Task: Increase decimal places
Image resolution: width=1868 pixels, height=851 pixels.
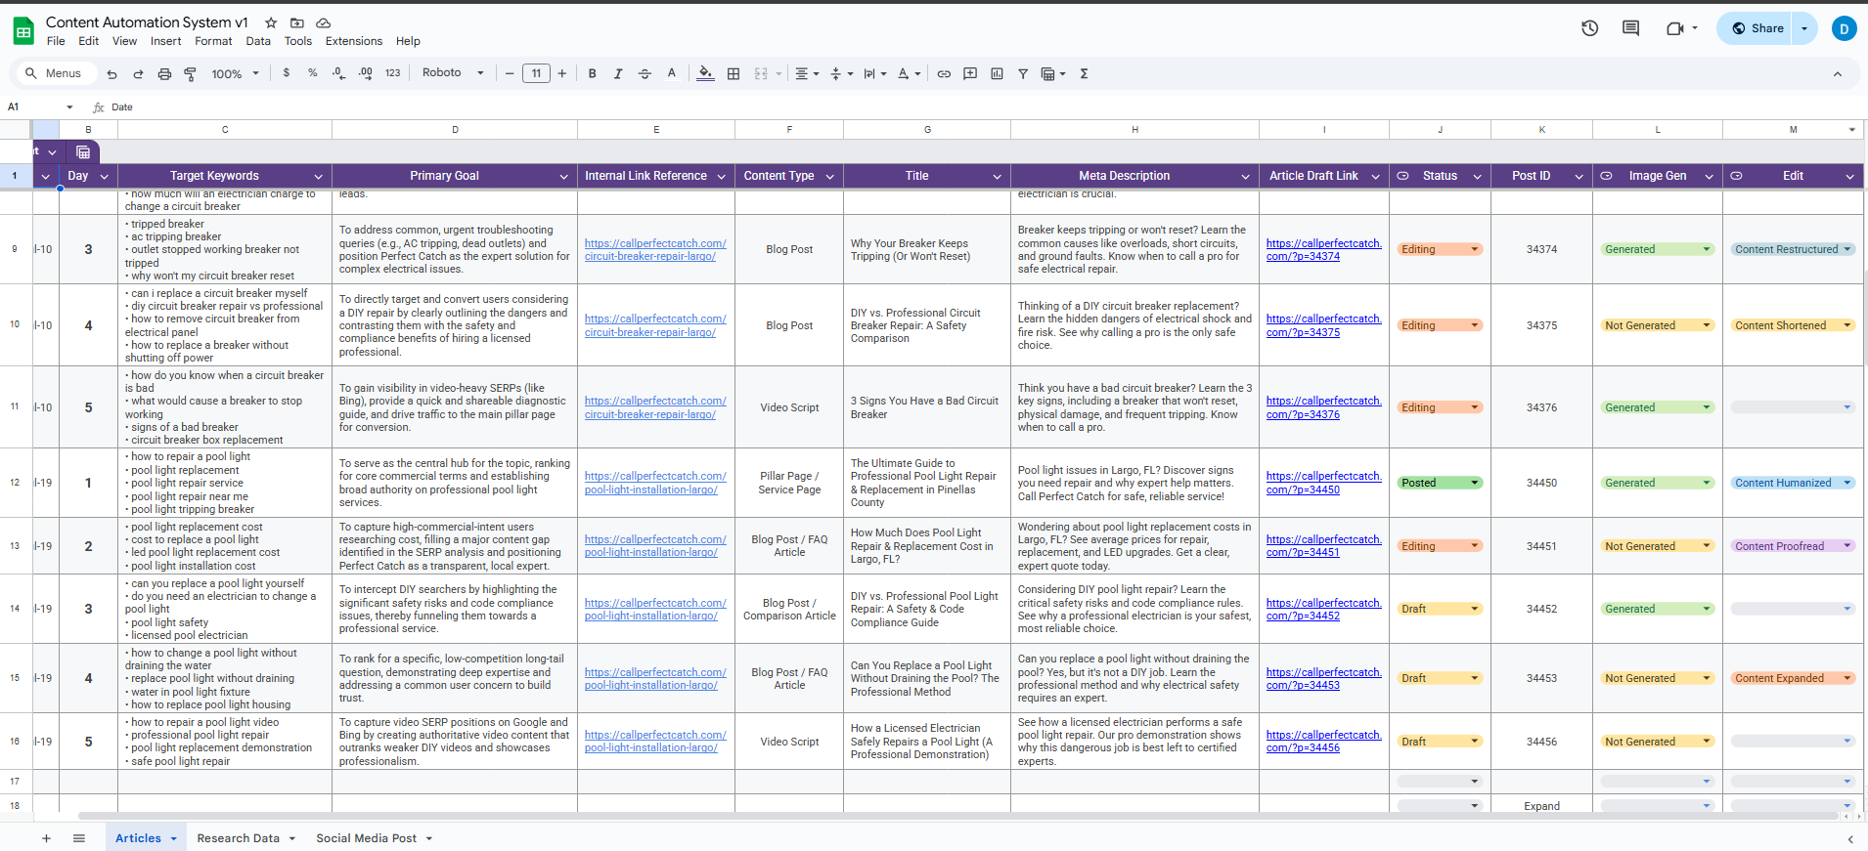Action: coord(366,73)
